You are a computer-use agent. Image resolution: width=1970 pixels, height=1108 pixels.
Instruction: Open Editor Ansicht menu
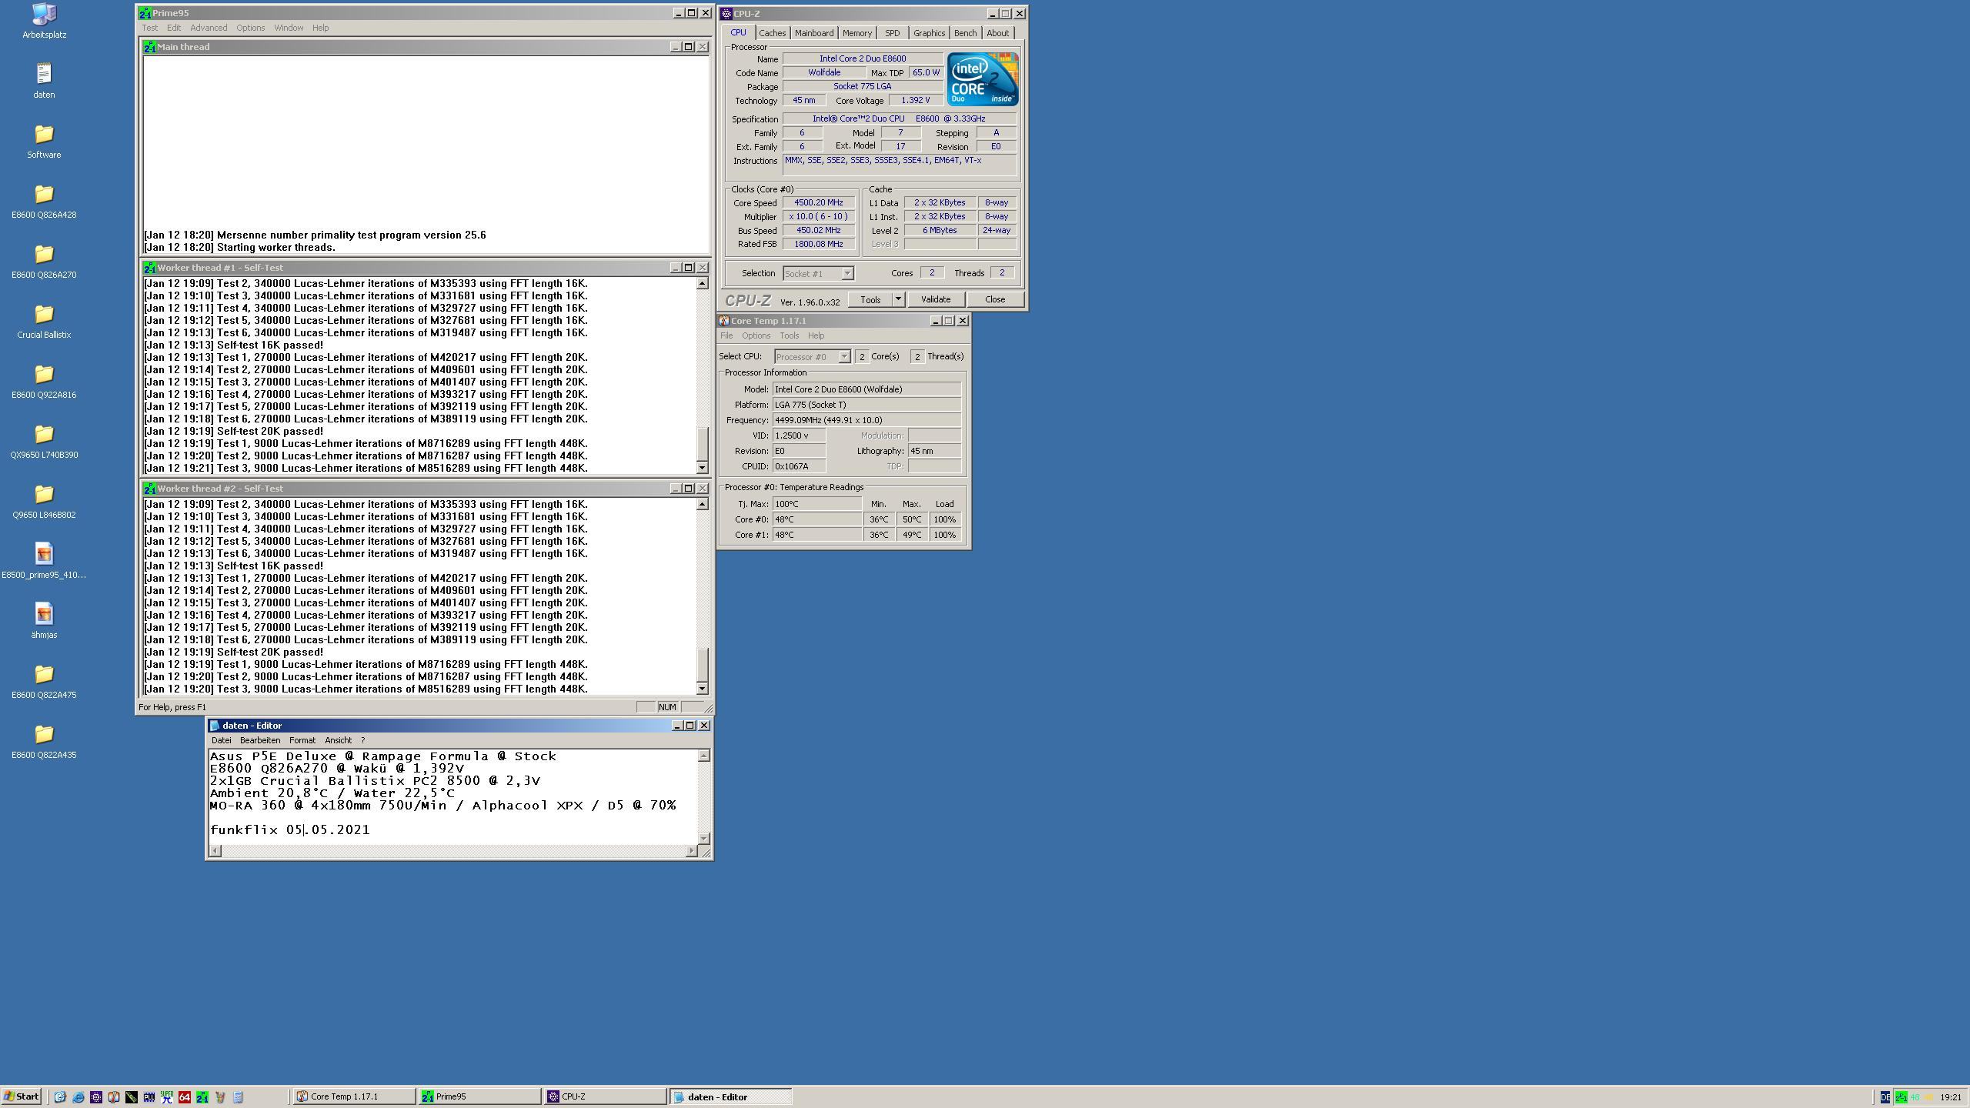(x=338, y=740)
